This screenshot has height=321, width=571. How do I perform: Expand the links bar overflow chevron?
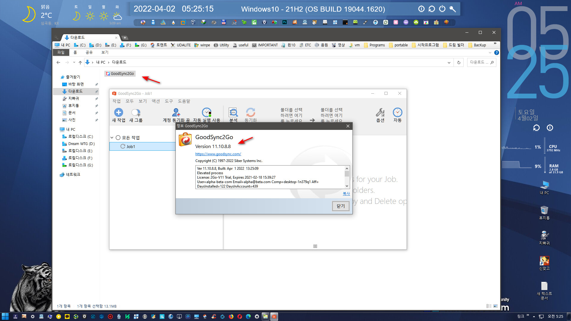point(495,44)
